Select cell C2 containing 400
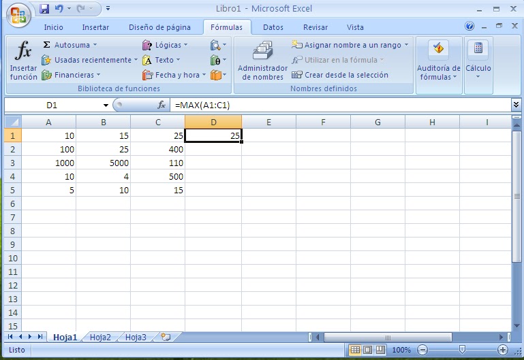 point(157,149)
